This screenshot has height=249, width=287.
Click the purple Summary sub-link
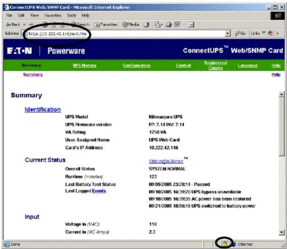point(33,74)
